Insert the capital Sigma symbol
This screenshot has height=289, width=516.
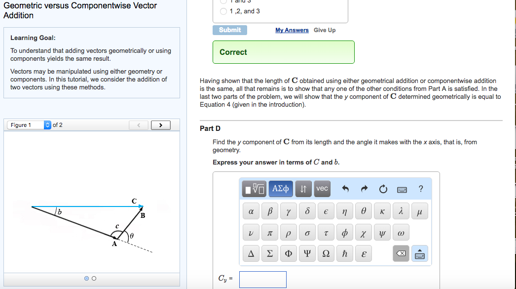[x=269, y=253]
